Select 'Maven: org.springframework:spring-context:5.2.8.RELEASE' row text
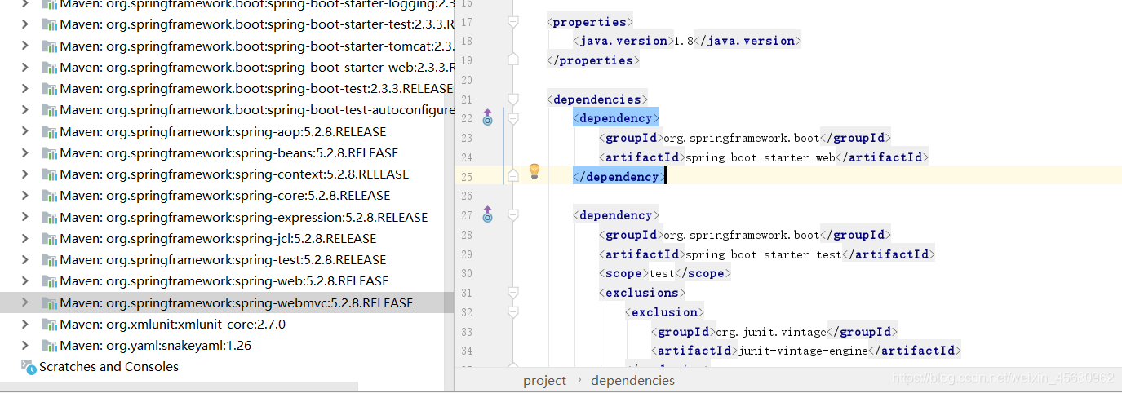The height and width of the screenshot is (393, 1122). coord(234,174)
